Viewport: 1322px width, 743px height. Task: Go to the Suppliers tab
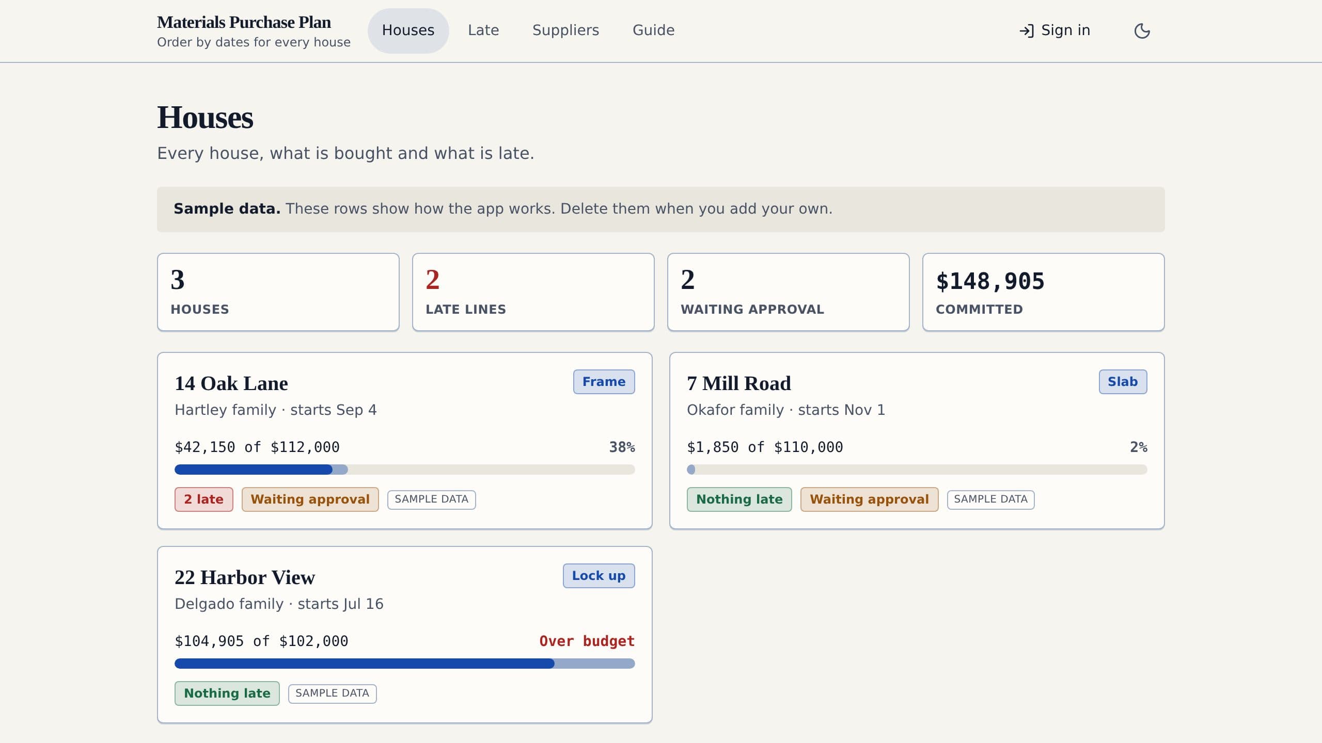(x=565, y=30)
